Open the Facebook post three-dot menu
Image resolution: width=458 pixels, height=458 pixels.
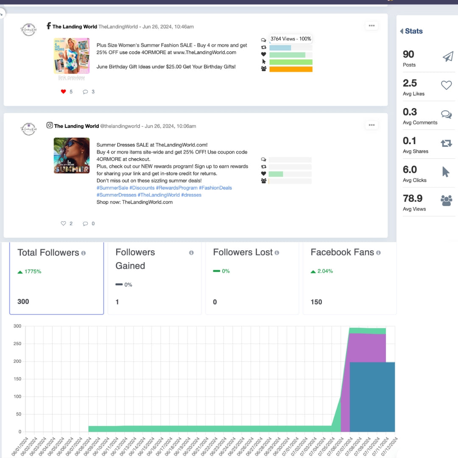(371, 26)
